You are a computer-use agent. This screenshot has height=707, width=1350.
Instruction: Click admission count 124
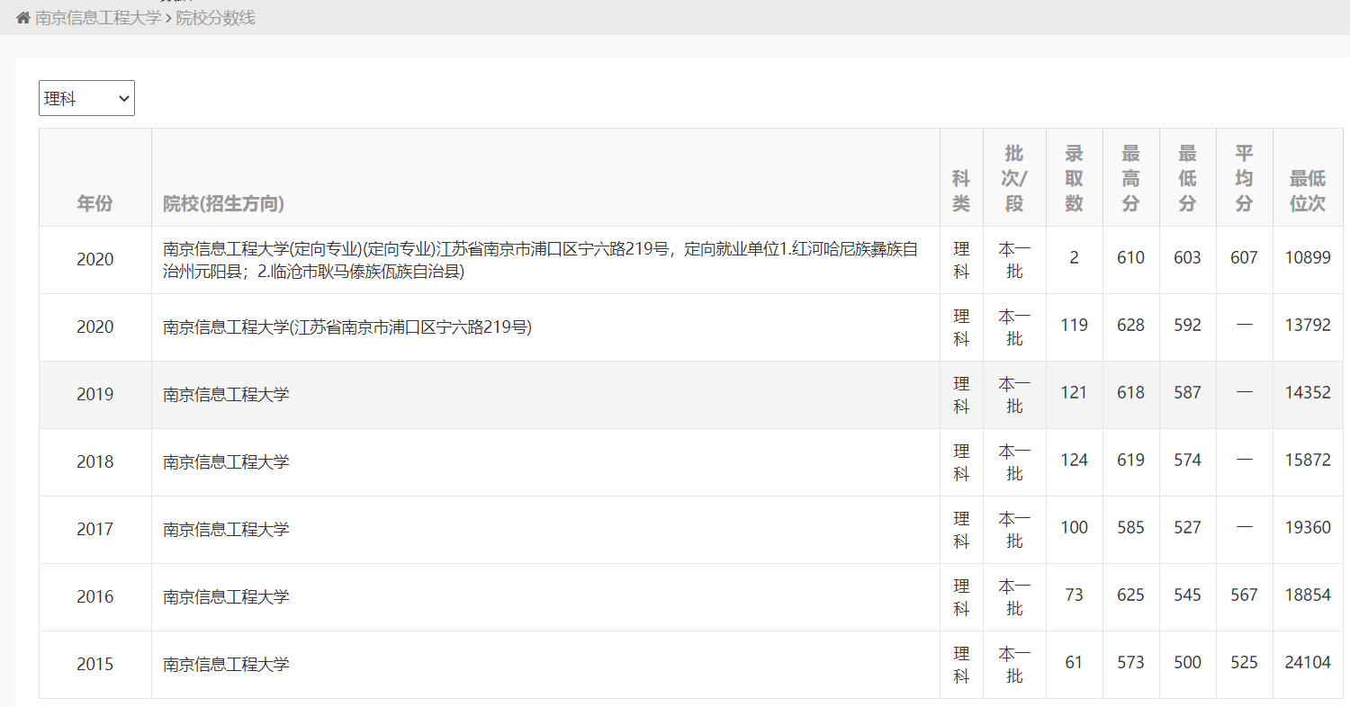pos(1074,461)
